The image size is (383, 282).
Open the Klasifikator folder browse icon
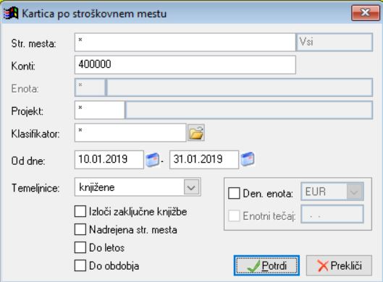(x=196, y=133)
